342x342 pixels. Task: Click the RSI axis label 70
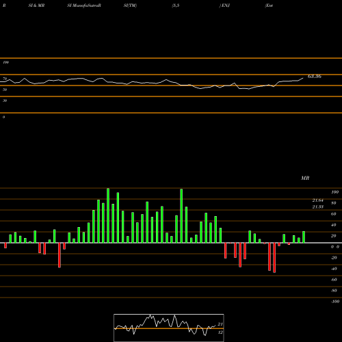5,79
